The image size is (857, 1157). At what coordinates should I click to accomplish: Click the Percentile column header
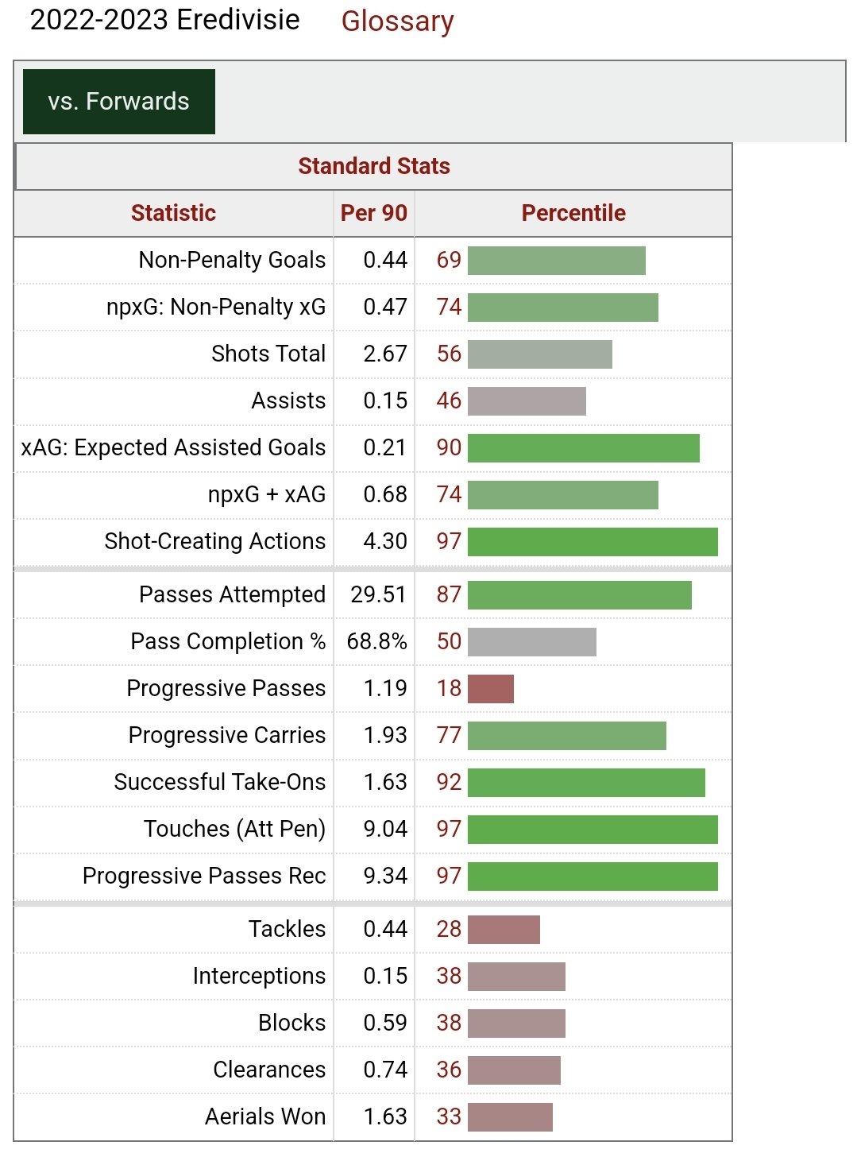pyautogui.click(x=573, y=213)
